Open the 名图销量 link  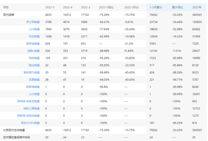pyautogui.click(x=34, y=80)
